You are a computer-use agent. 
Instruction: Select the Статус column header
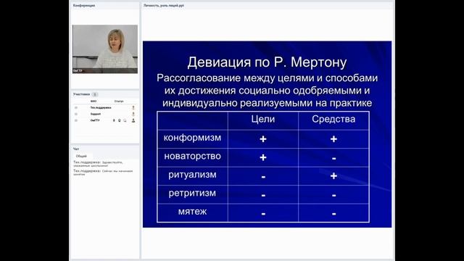coord(119,101)
